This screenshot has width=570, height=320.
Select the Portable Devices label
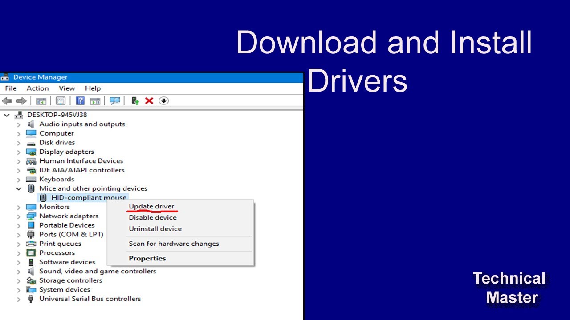[x=67, y=225]
